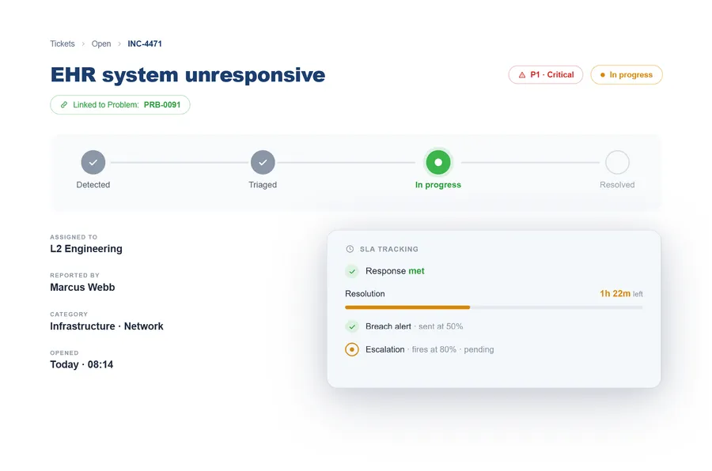Click the 1h 22m left time remaining
The image size is (712, 471).
[x=621, y=293]
